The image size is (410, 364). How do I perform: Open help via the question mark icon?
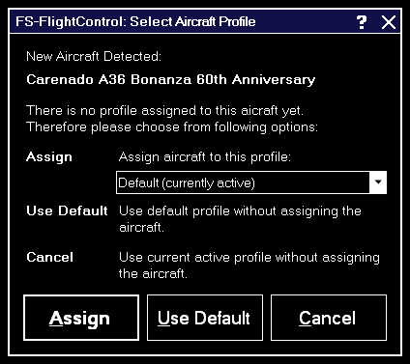coord(362,22)
